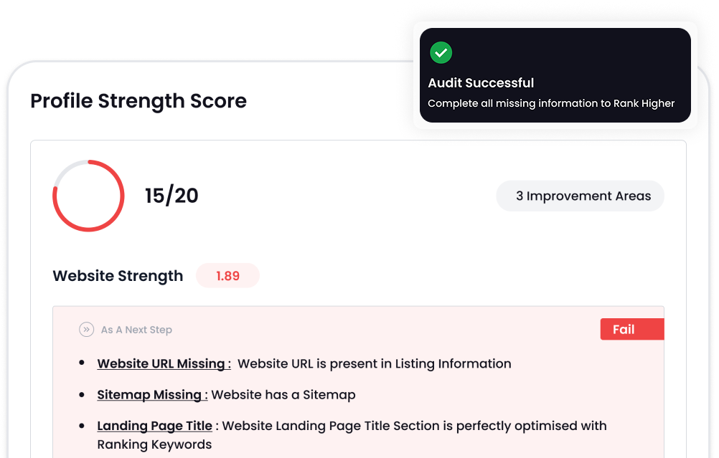Open the Landing Page Title link

(x=155, y=426)
